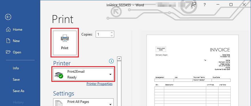The width and height of the screenshot is (251, 106).
Task: Open the Print2Email printer dropdown
Action: click(83, 74)
